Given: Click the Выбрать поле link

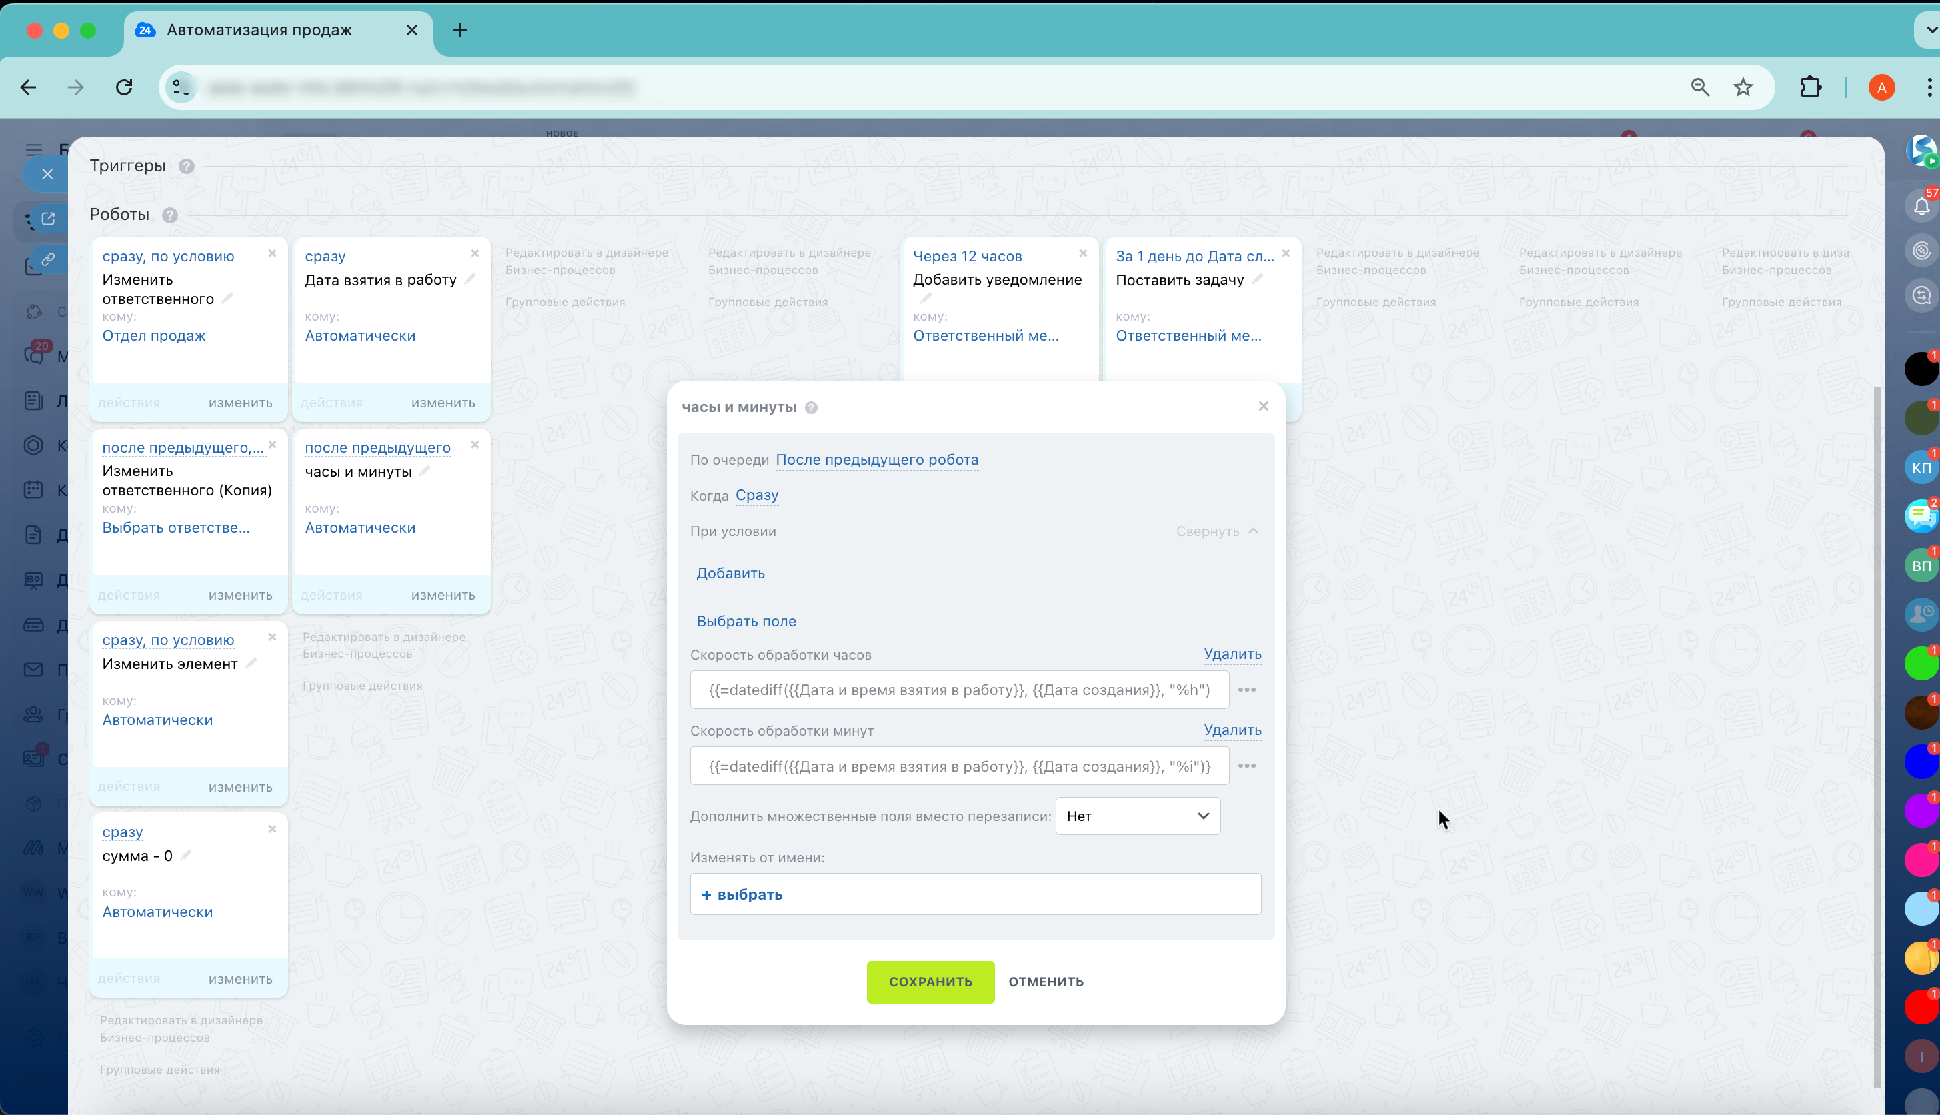Looking at the screenshot, I should [746, 621].
